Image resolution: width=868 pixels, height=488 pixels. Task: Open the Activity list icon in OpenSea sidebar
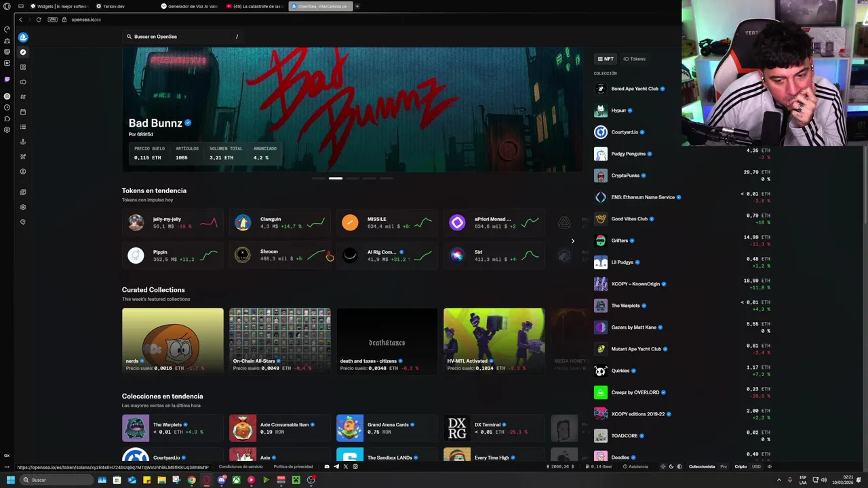tap(23, 127)
